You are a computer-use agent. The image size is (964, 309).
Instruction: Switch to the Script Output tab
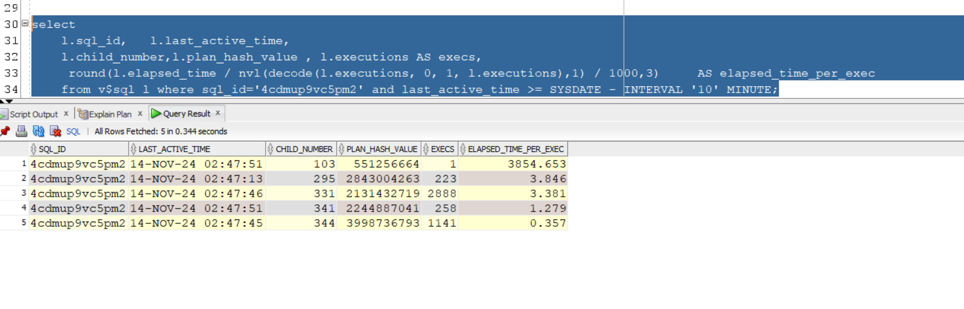[x=33, y=114]
